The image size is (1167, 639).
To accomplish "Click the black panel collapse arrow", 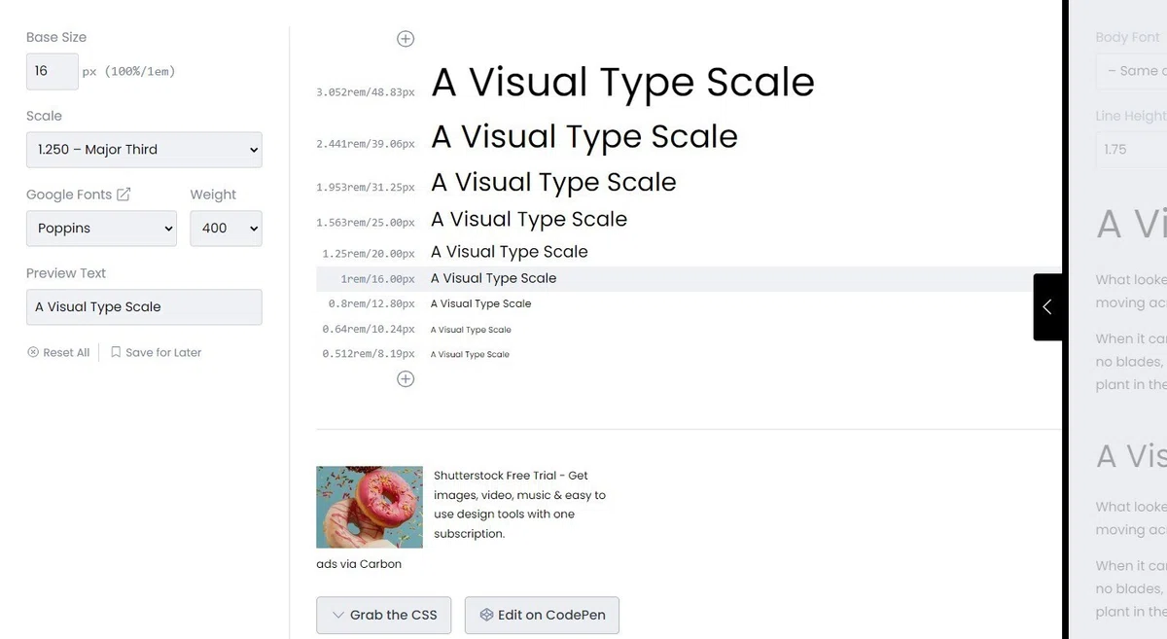I will point(1047,306).
